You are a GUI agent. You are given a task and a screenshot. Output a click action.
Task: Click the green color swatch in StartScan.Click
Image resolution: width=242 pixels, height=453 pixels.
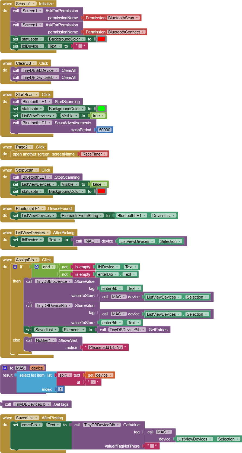pyautogui.click(x=101, y=108)
